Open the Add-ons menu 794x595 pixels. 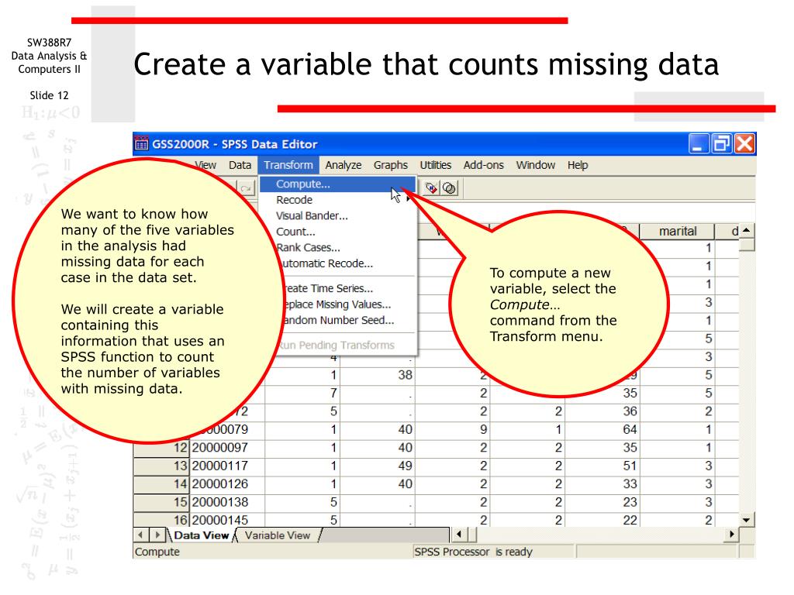click(484, 165)
